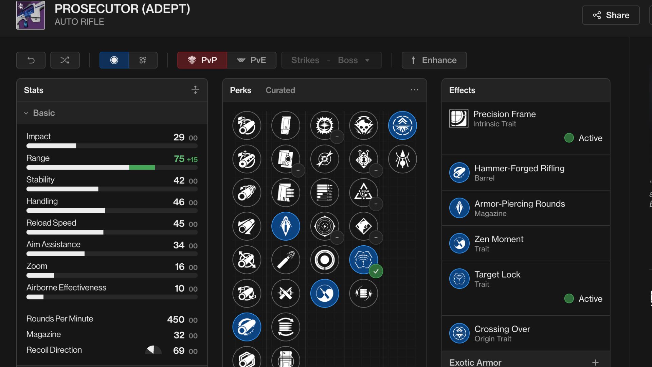The image size is (652, 367).
Task: Select the Armor-Piercing Rounds perk in grid
Action: tap(286, 226)
